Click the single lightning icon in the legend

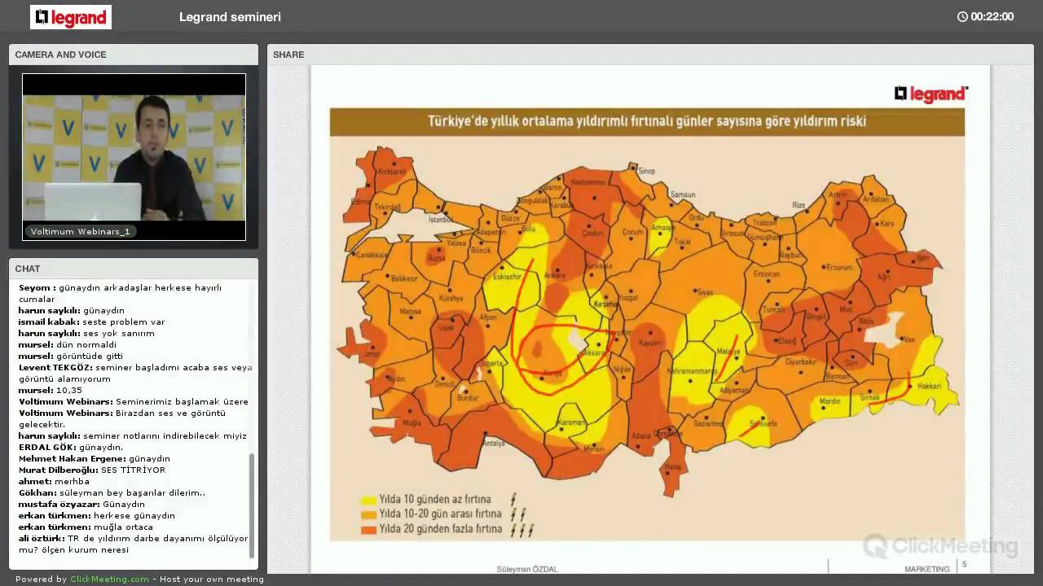coord(513,499)
